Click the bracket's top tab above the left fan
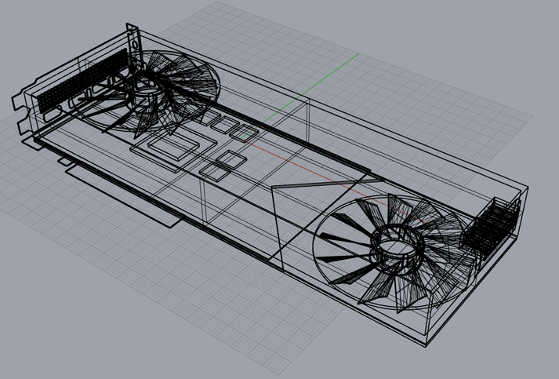 pos(132,35)
